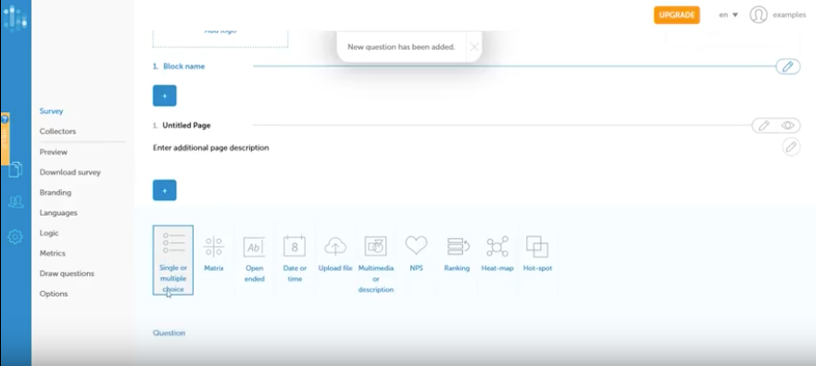Click plus button below Block name
This screenshot has height=366, width=816.
(x=165, y=95)
